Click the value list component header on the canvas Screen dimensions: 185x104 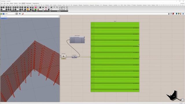[77, 37]
